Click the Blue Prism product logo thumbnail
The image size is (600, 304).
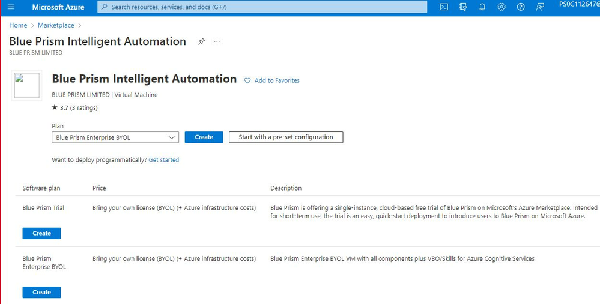(x=27, y=85)
